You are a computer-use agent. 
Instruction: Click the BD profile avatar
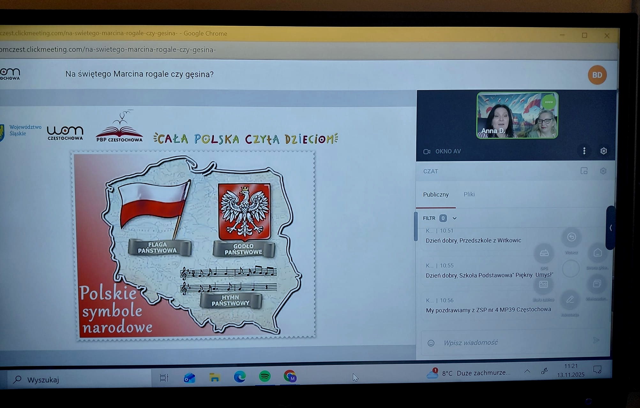pyautogui.click(x=597, y=75)
